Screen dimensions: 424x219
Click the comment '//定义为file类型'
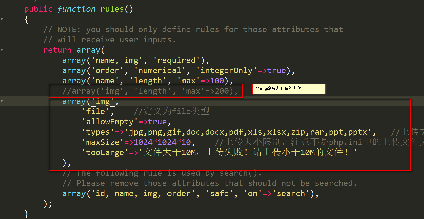coord(172,112)
